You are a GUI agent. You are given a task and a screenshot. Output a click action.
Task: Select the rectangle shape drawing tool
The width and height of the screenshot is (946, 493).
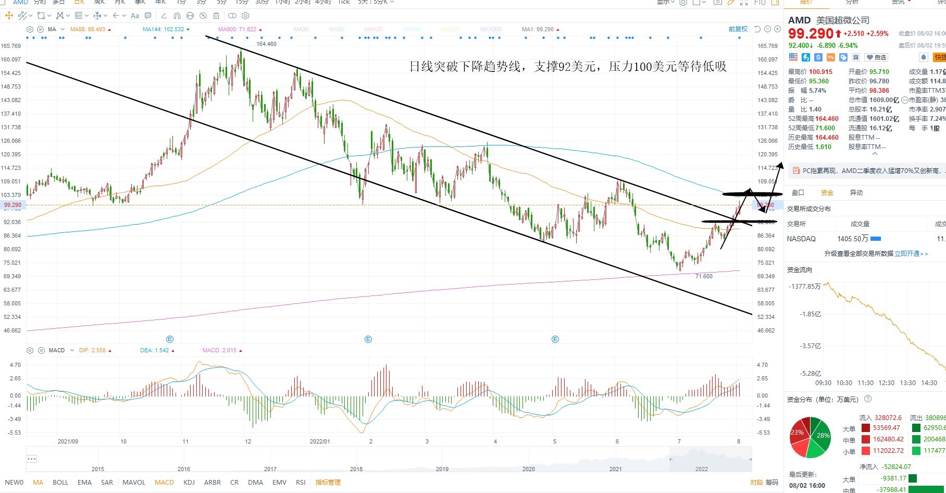(41, 16)
